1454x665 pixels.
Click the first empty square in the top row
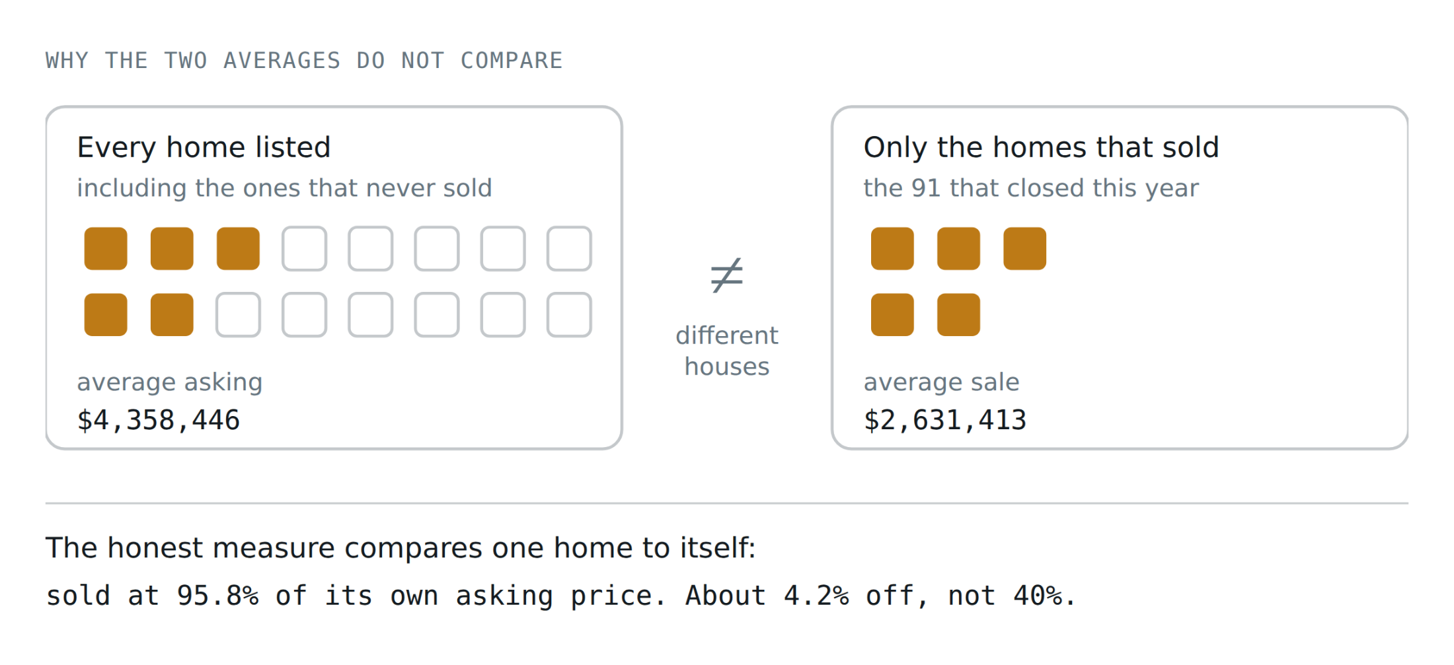point(304,249)
